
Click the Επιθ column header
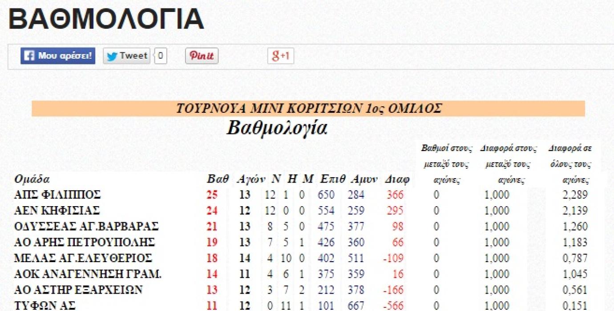coord(332,179)
